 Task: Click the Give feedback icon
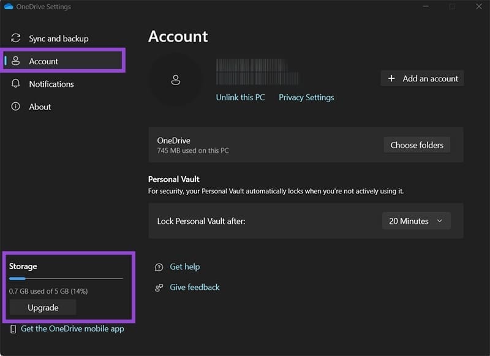point(159,287)
